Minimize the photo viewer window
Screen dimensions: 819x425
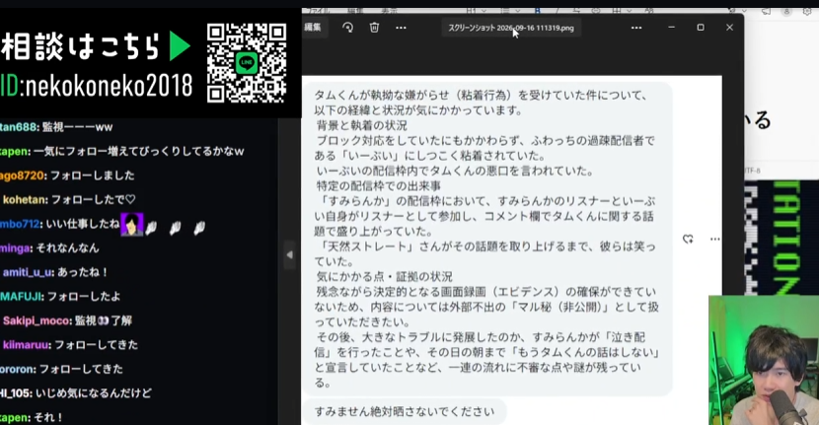coord(672,28)
